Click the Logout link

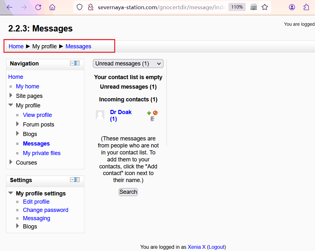216,247
